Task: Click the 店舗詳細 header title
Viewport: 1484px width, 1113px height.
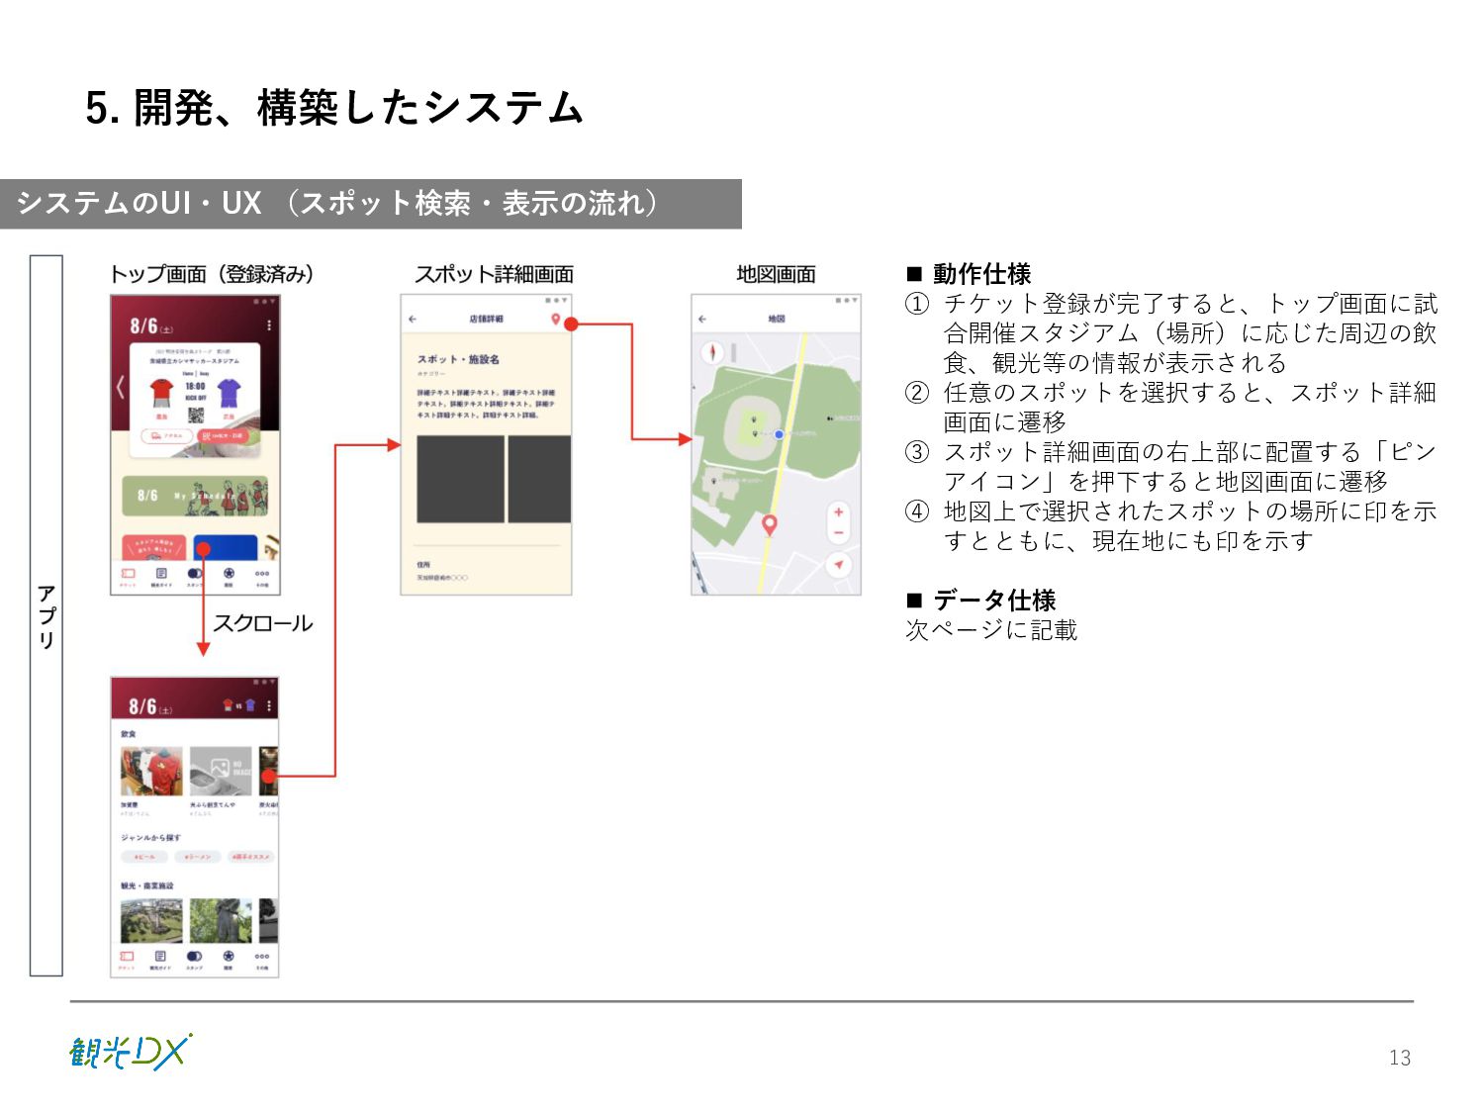Action: coord(486,320)
